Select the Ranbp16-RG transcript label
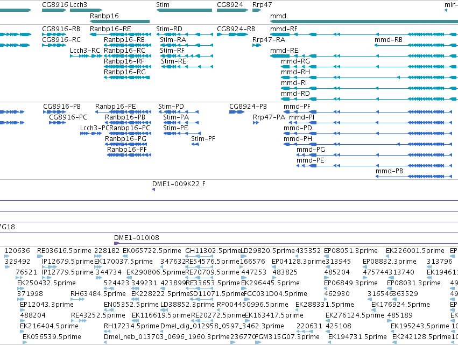This screenshot has width=458, height=345. (125, 72)
